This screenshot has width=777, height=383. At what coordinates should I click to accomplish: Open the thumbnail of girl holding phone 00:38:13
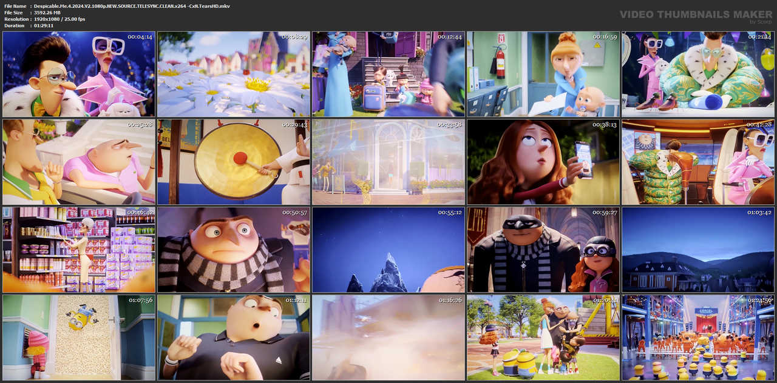pos(543,162)
